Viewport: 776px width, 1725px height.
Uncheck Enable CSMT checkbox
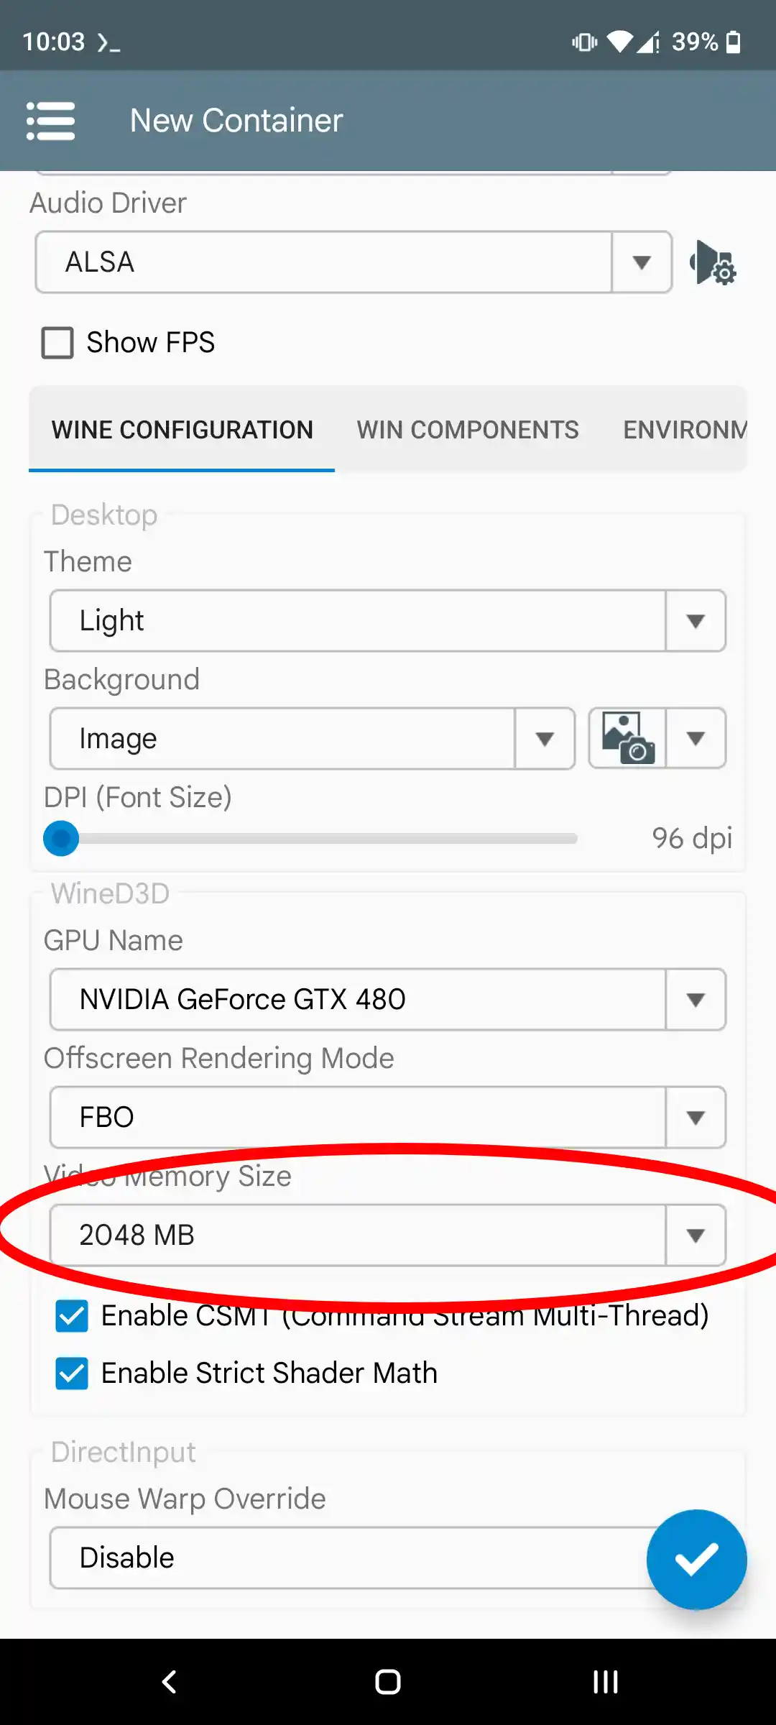pyautogui.click(x=72, y=1316)
